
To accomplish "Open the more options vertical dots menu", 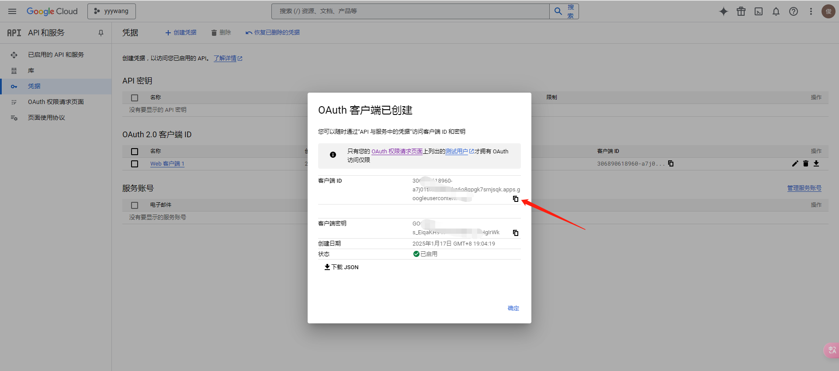I will coord(811,11).
